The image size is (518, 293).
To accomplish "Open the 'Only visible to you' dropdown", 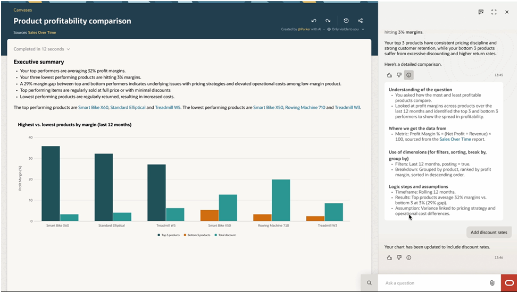I will pos(346,29).
